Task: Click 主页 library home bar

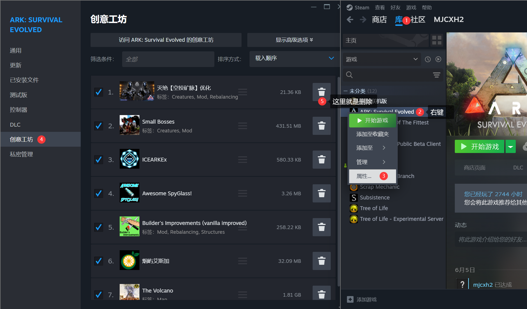Action: point(386,40)
